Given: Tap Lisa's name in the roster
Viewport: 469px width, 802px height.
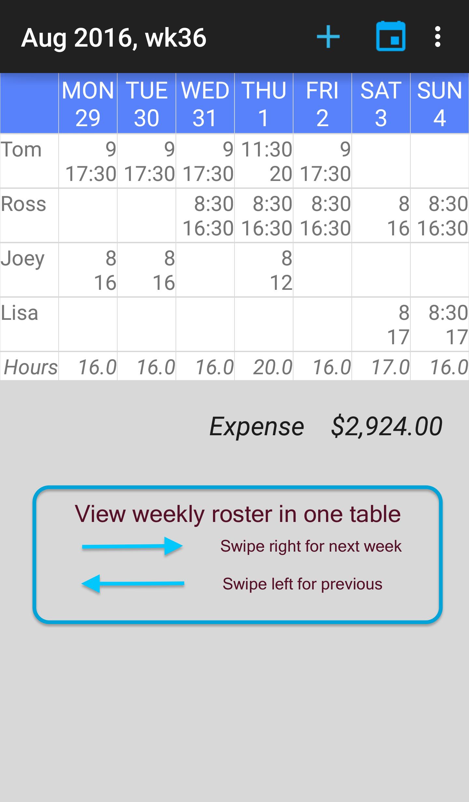Looking at the screenshot, I should (x=20, y=313).
